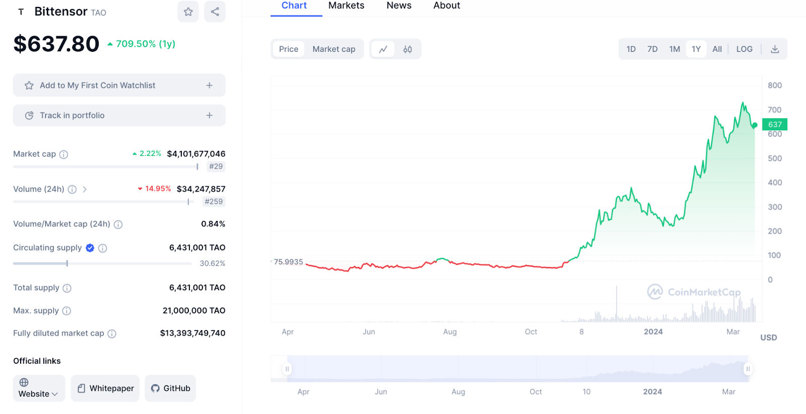Select the Price chart toggle
The width and height of the screenshot is (806, 414).
[x=289, y=49]
